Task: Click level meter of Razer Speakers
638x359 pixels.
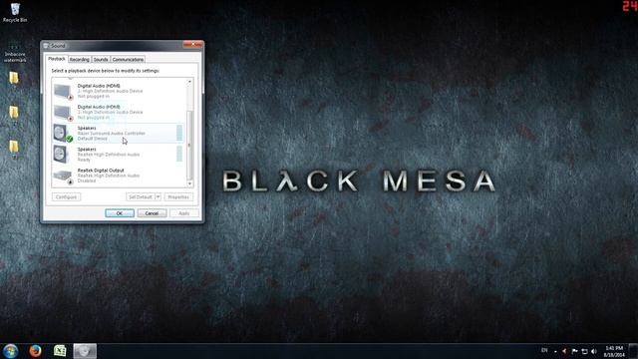Action: click(x=179, y=133)
